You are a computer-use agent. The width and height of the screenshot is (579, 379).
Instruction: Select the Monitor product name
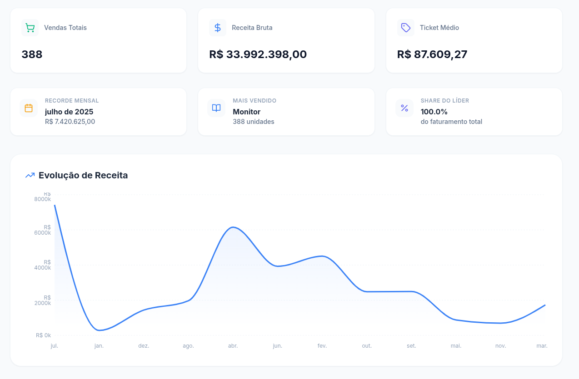tap(247, 112)
